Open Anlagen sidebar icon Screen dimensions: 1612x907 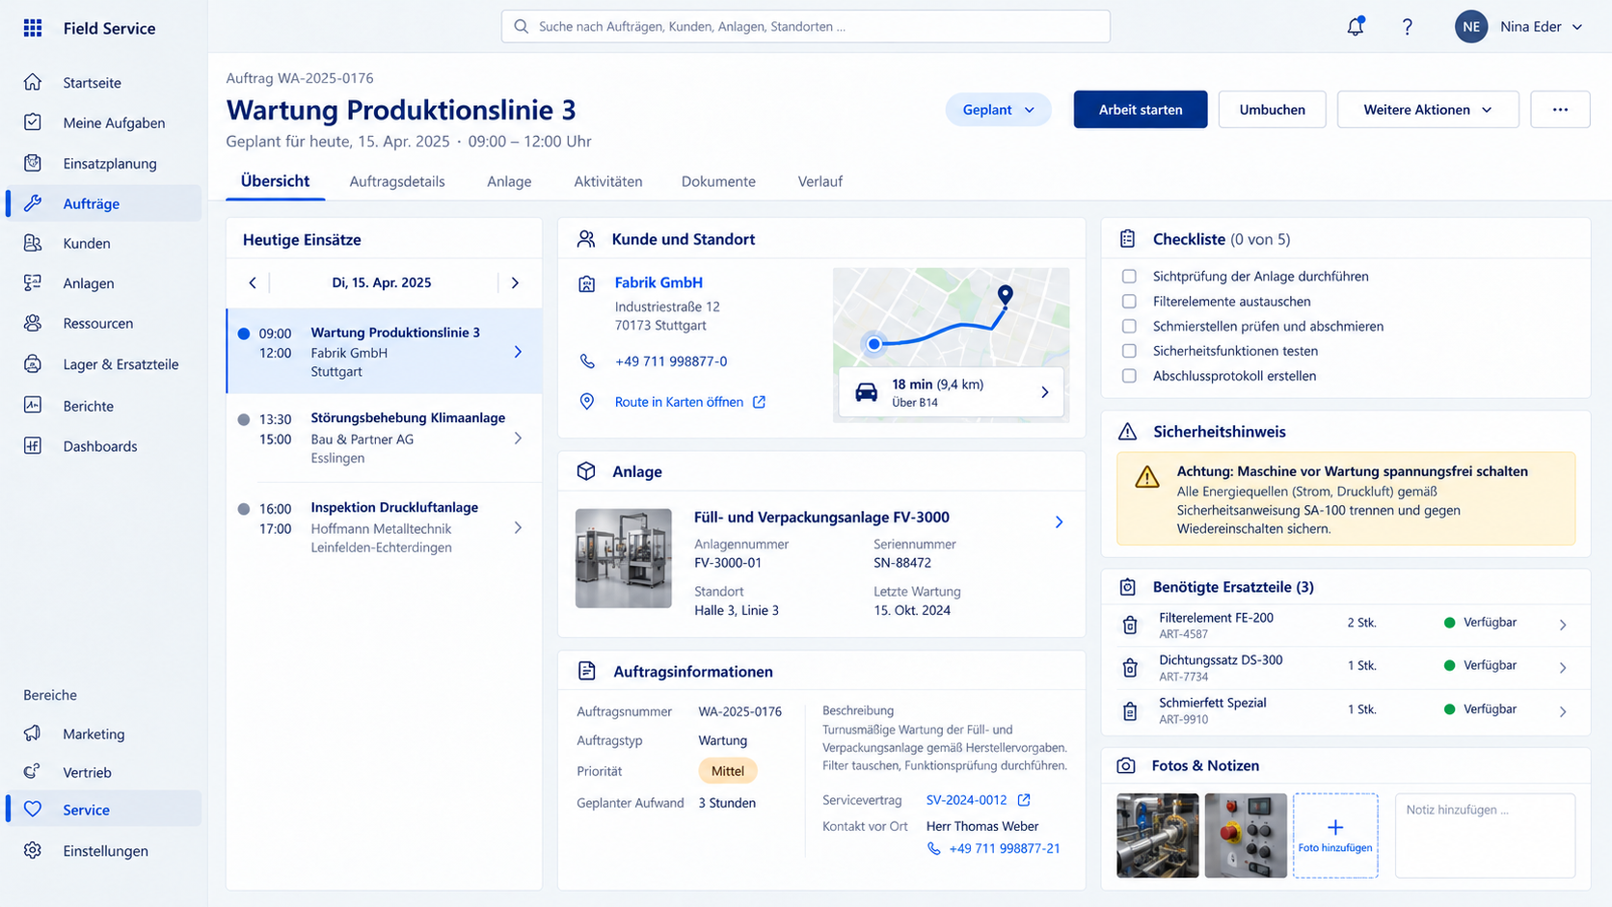33,282
